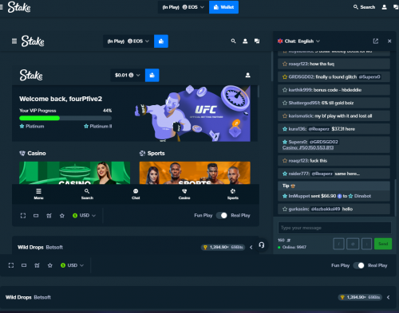Click the 'Online: 9947' counter below chat

[292, 247]
